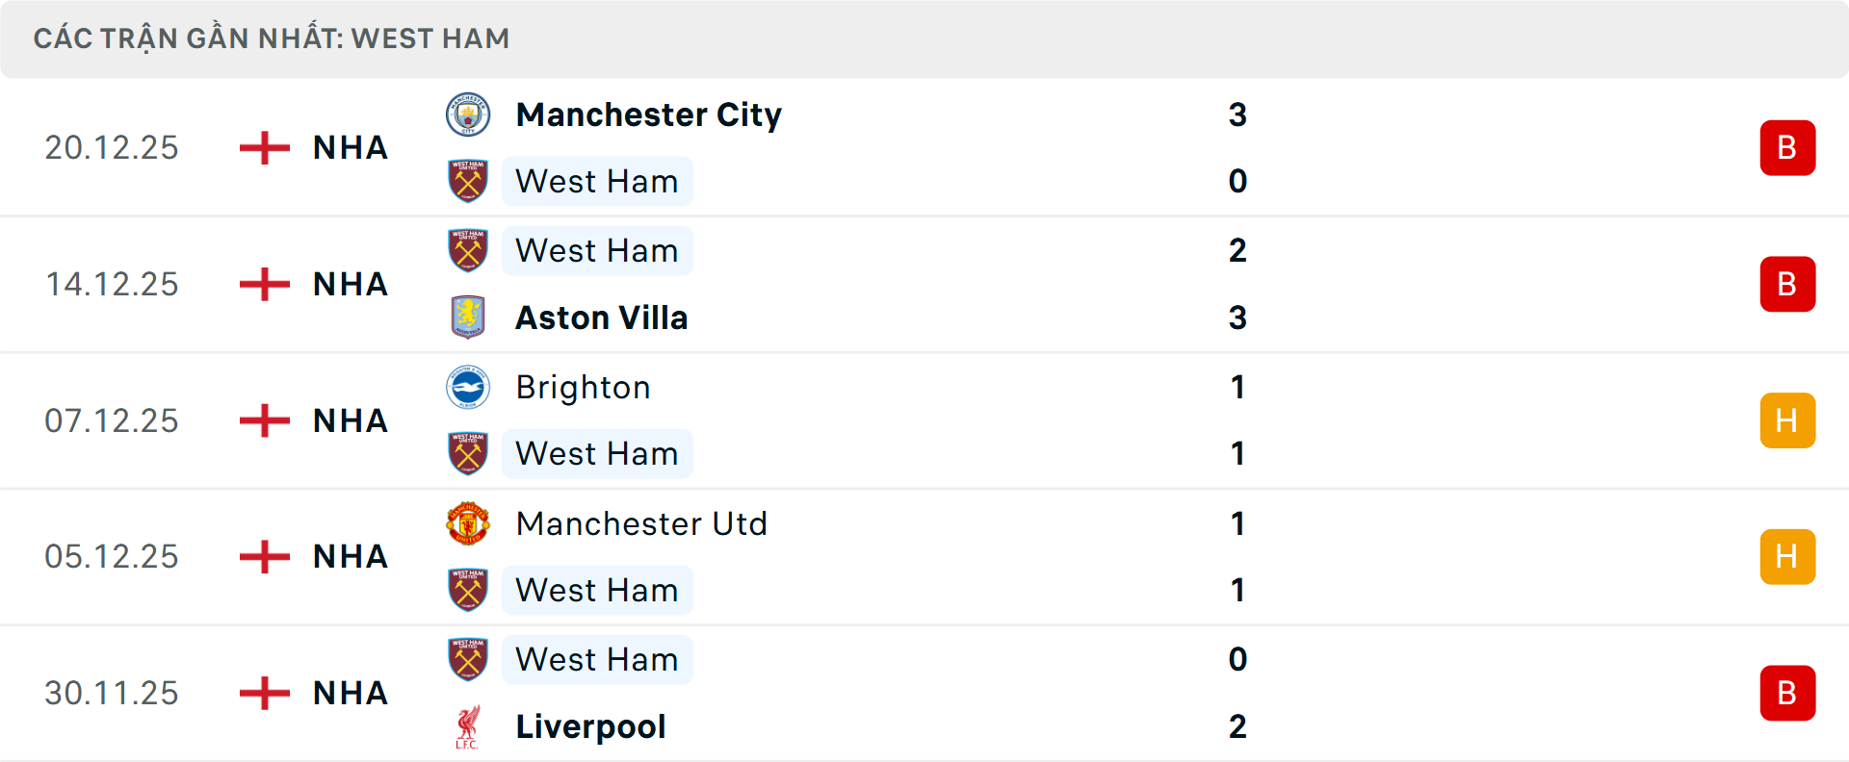1849x762 pixels.
Task: Click the yellow H badge for Brighton match
Action: [1787, 420]
